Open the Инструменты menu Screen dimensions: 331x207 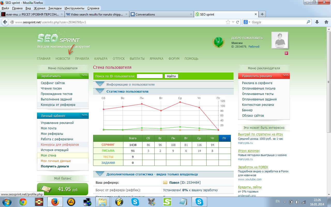pyautogui.click(x=74, y=8)
